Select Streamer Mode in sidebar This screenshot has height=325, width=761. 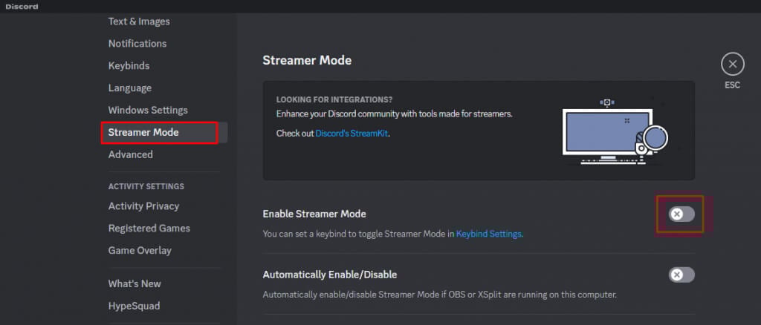coord(143,133)
